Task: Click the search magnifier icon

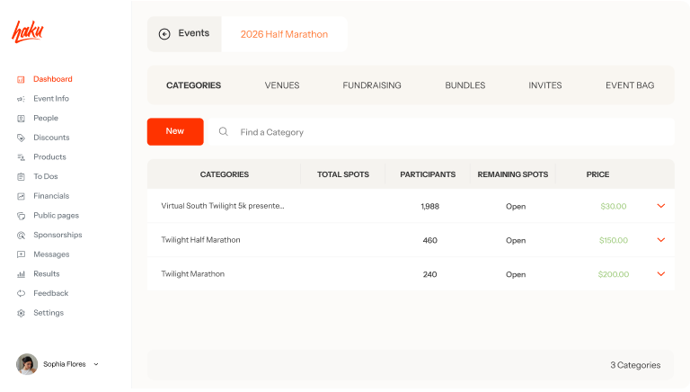Action: 224,131
